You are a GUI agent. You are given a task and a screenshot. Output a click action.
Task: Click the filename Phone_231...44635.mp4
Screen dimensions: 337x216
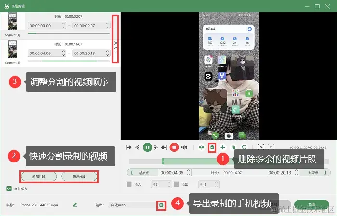pyautogui.click(x=39, y=205)
